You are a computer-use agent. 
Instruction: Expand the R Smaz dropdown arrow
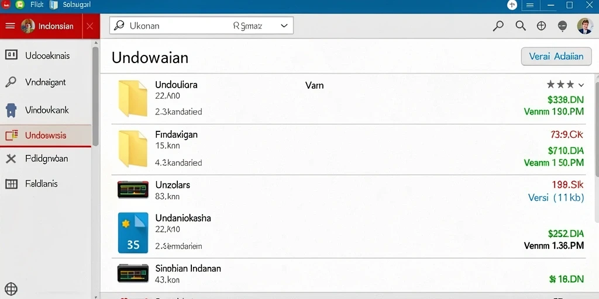click(284, 26)
